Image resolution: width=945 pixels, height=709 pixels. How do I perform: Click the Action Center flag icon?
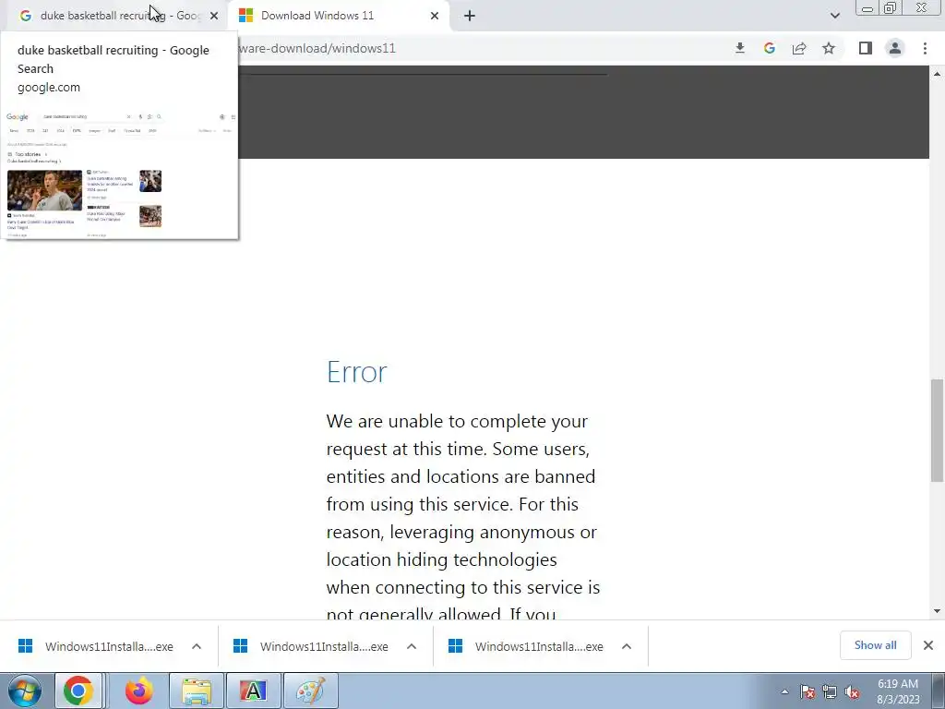[x=807, y=691]
